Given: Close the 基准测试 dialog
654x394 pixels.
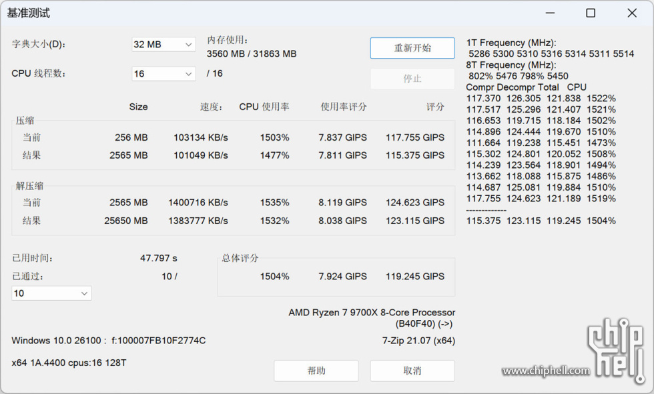Looking at the screenshot, I should [x=631, y=13].
